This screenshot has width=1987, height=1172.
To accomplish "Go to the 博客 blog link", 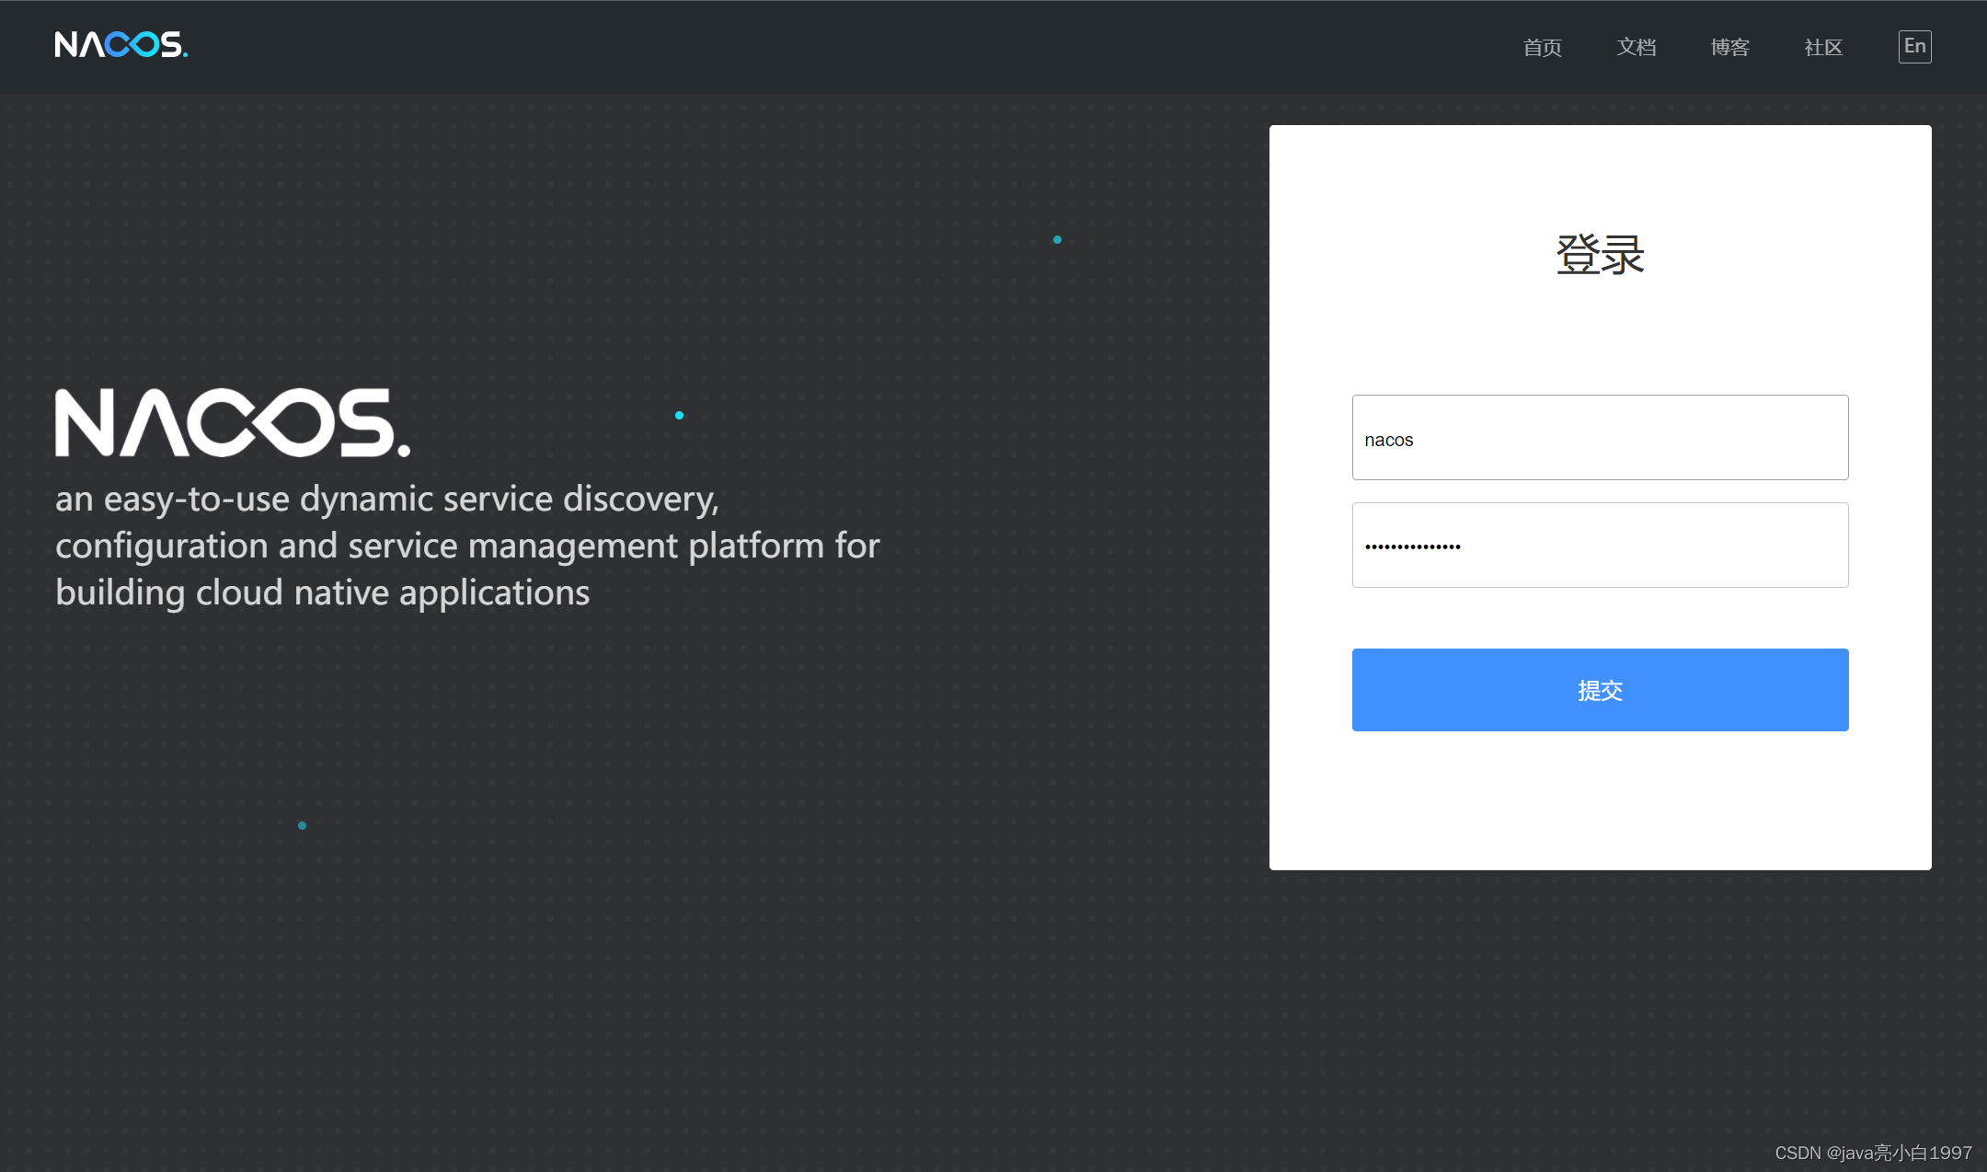I will click(1729, 47).
